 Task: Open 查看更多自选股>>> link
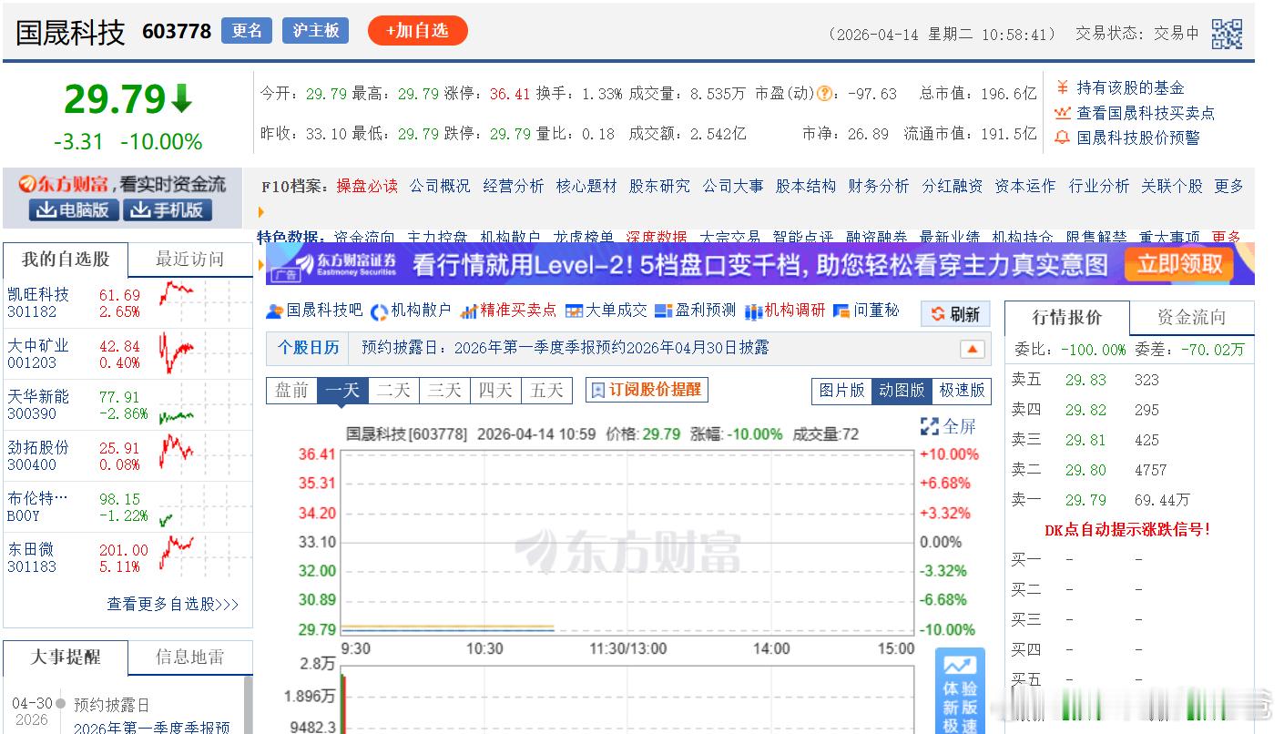173,604
